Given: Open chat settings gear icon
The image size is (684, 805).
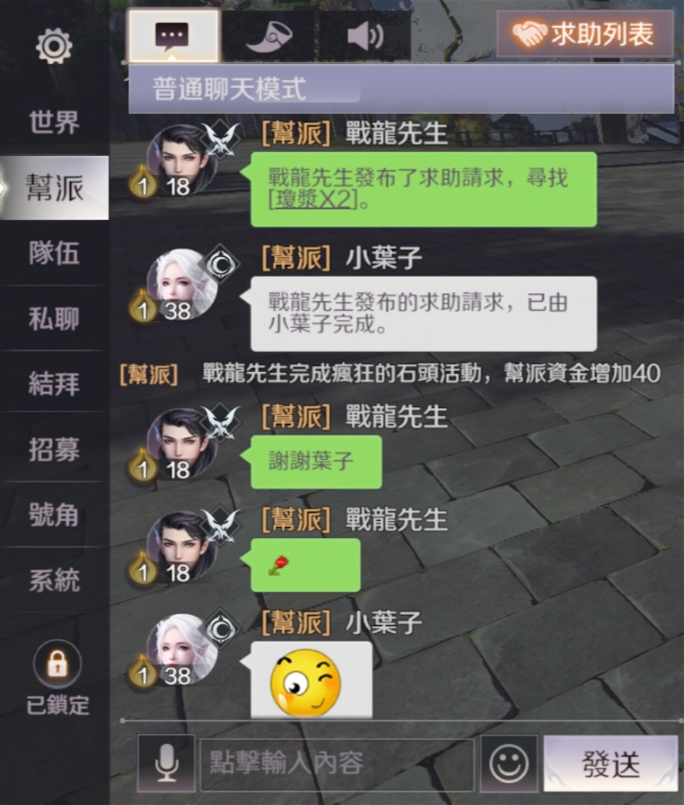Looking at the screenshot, I should [x=54, y=46].
